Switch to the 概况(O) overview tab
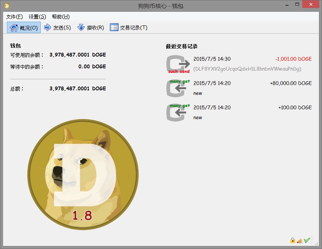 click(24, 27)
